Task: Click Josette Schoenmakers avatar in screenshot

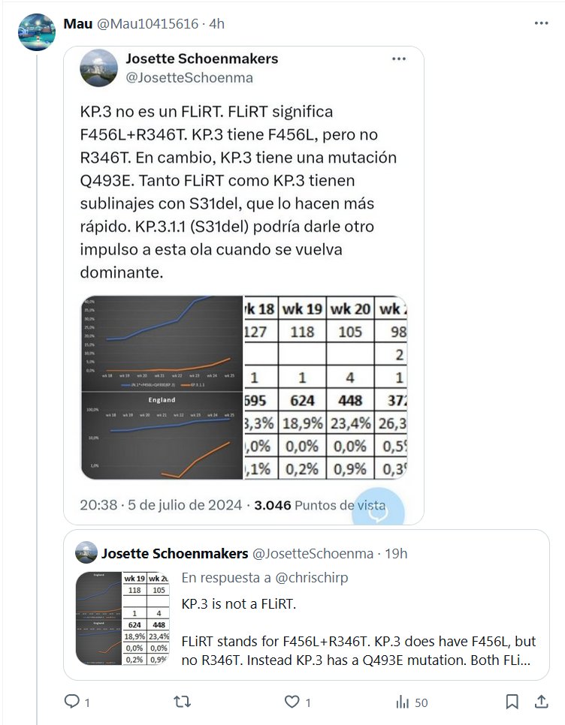Action: [x=98, y=68]
